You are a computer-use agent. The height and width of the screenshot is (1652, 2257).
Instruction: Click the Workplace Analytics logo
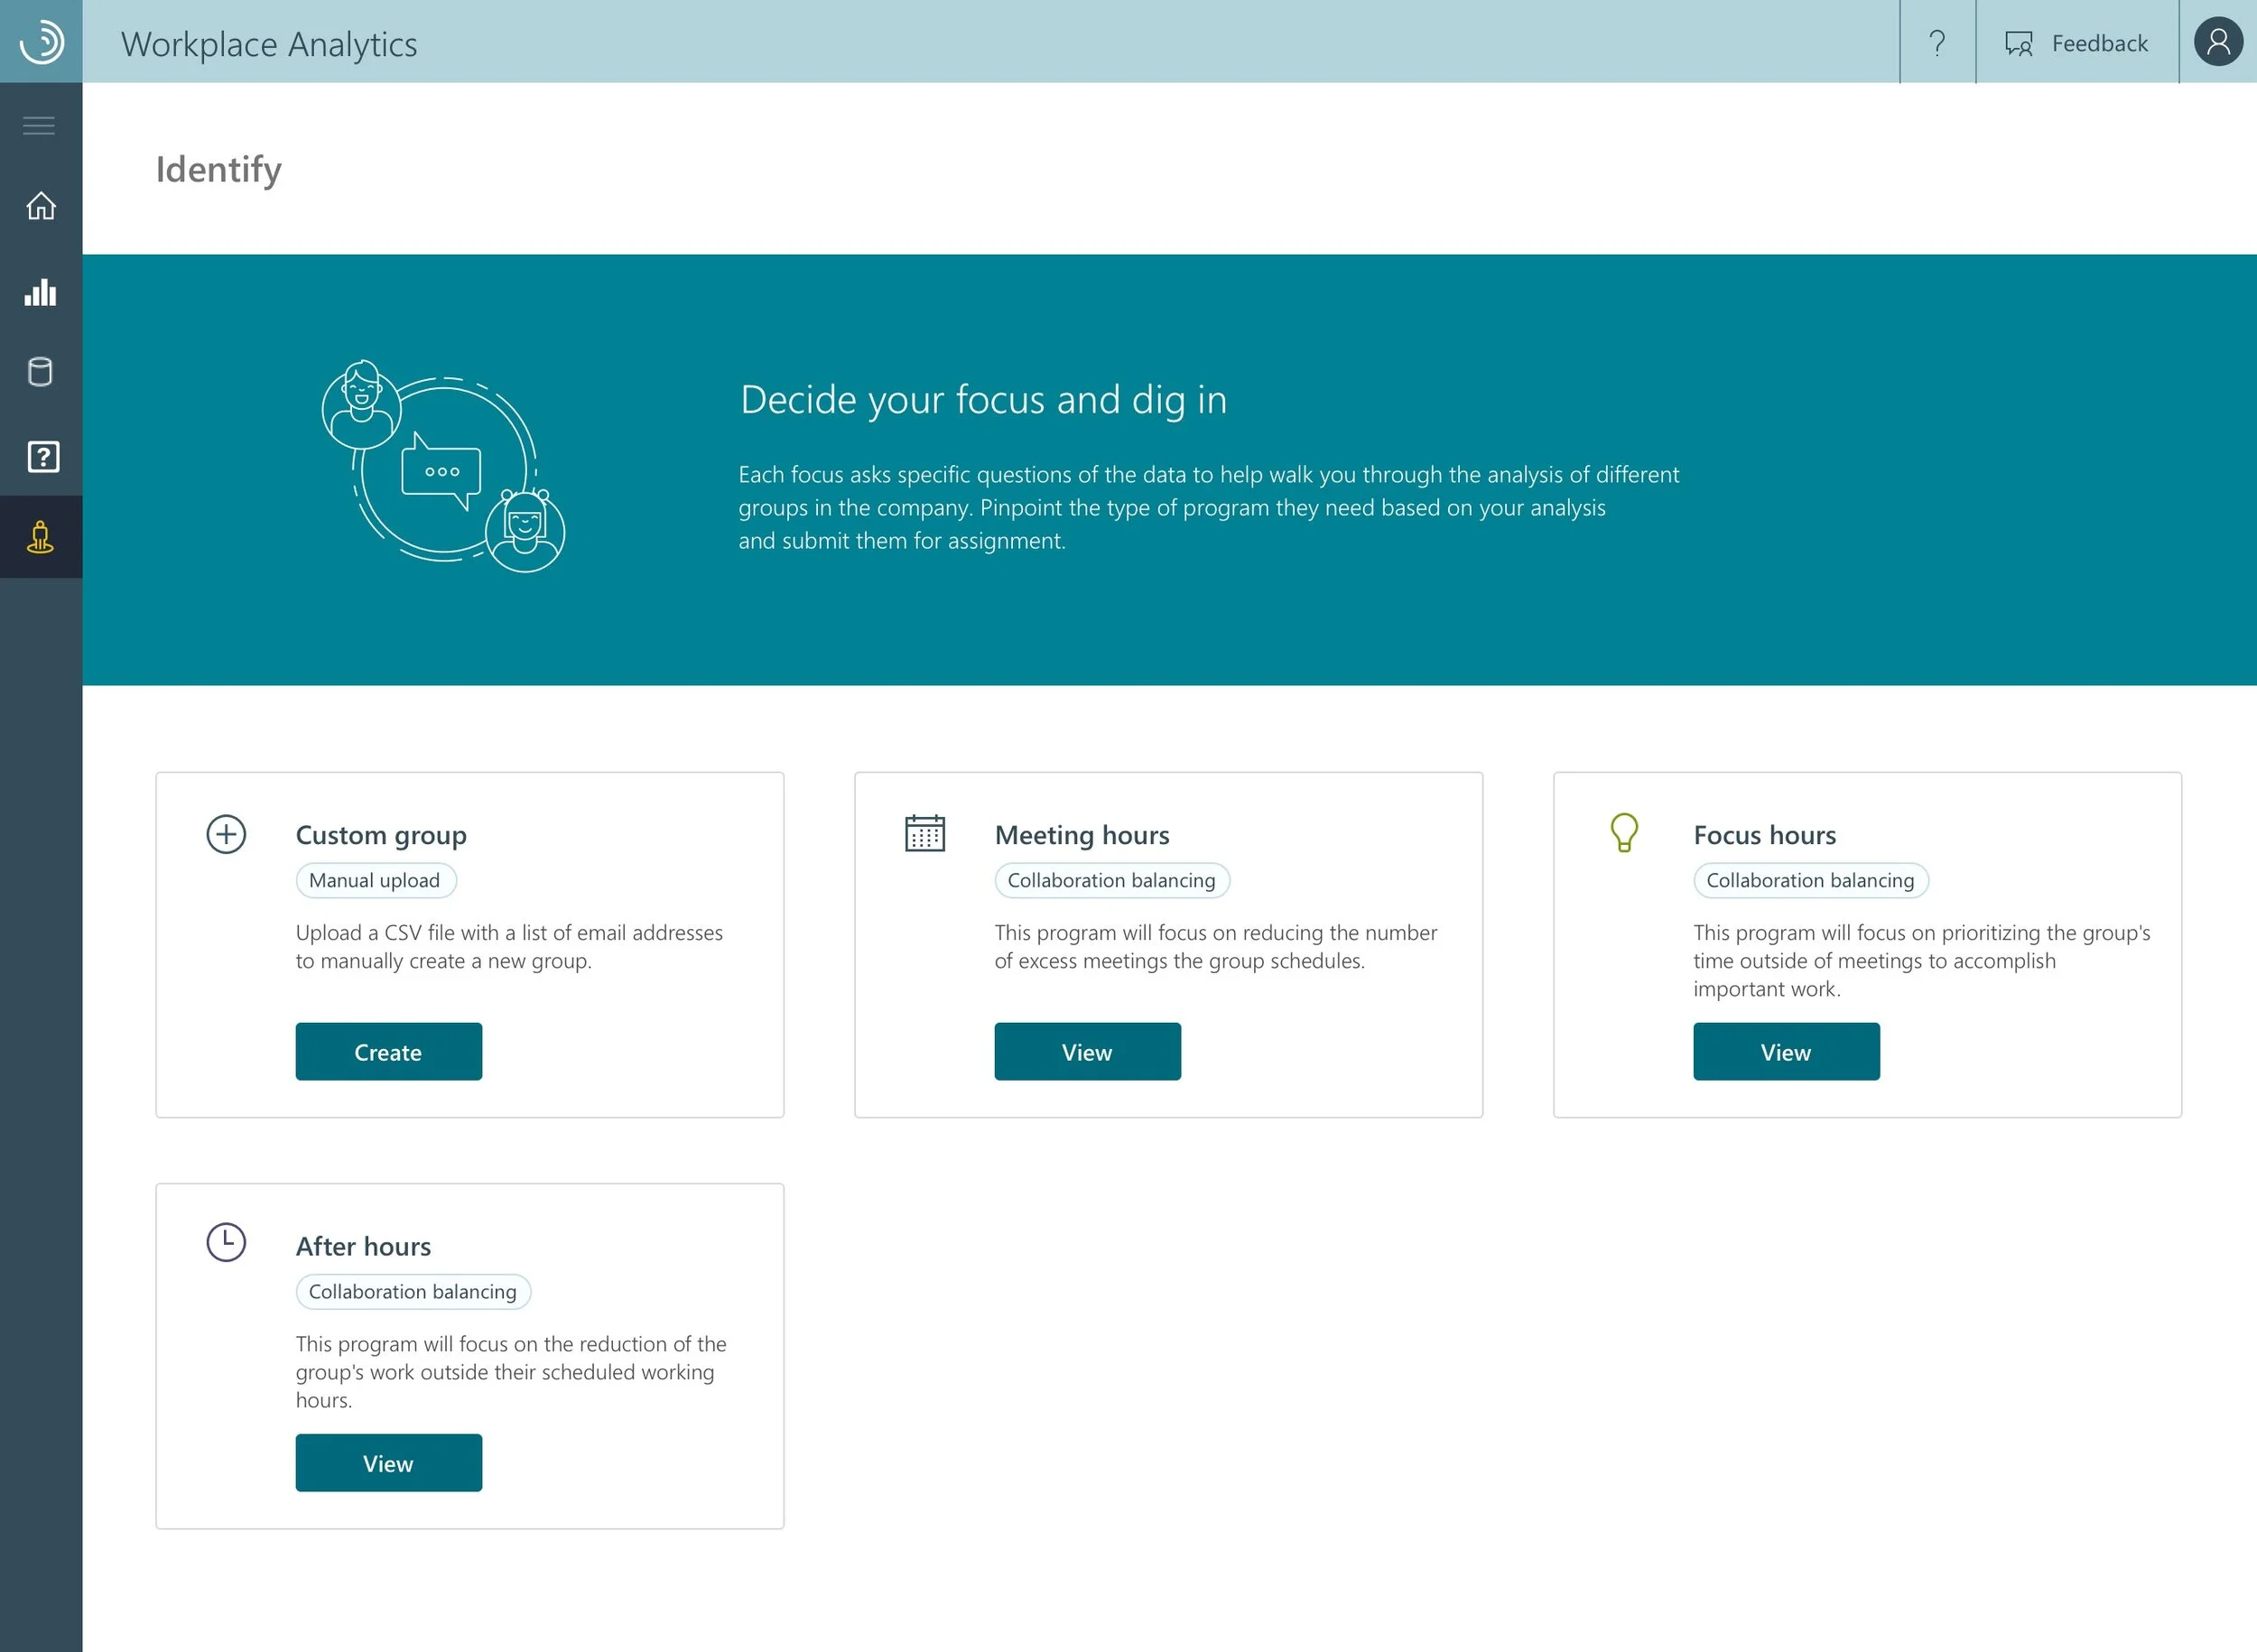(41, 41)
